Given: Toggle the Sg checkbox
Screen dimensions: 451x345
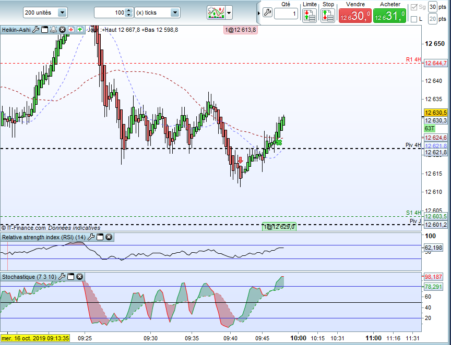Looking at the screenshot, I should pos(414,7).
